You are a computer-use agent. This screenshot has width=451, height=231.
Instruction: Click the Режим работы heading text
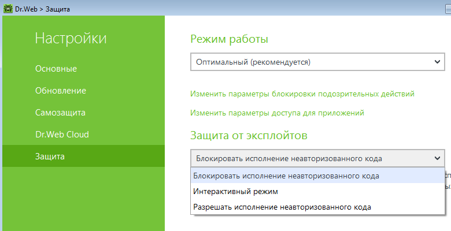pyautogui.click(x=229, y=39)
